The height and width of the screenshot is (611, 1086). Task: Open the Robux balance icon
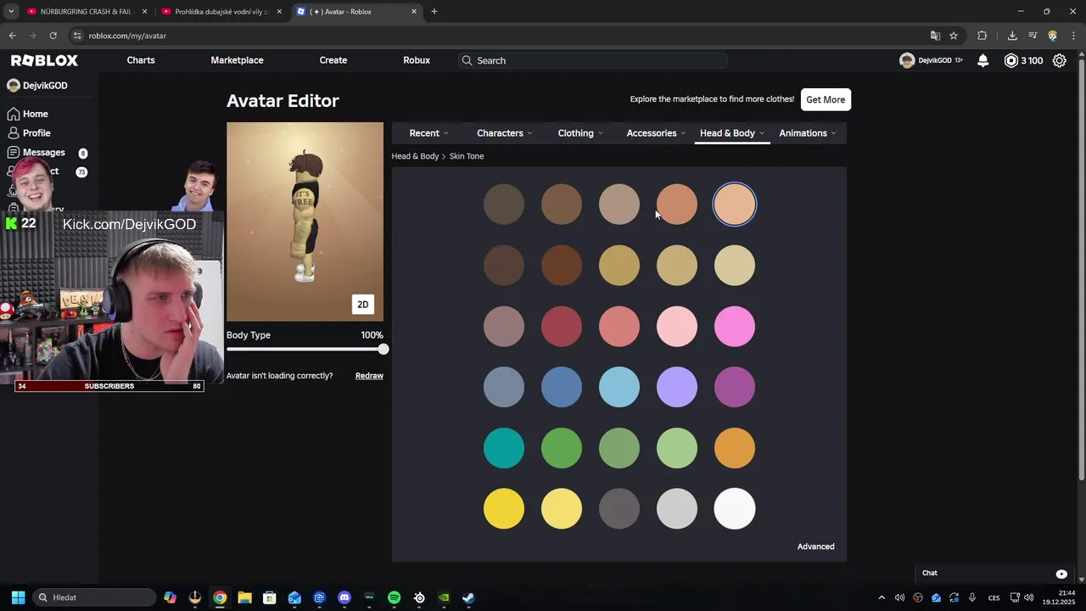pos(1010,60)
